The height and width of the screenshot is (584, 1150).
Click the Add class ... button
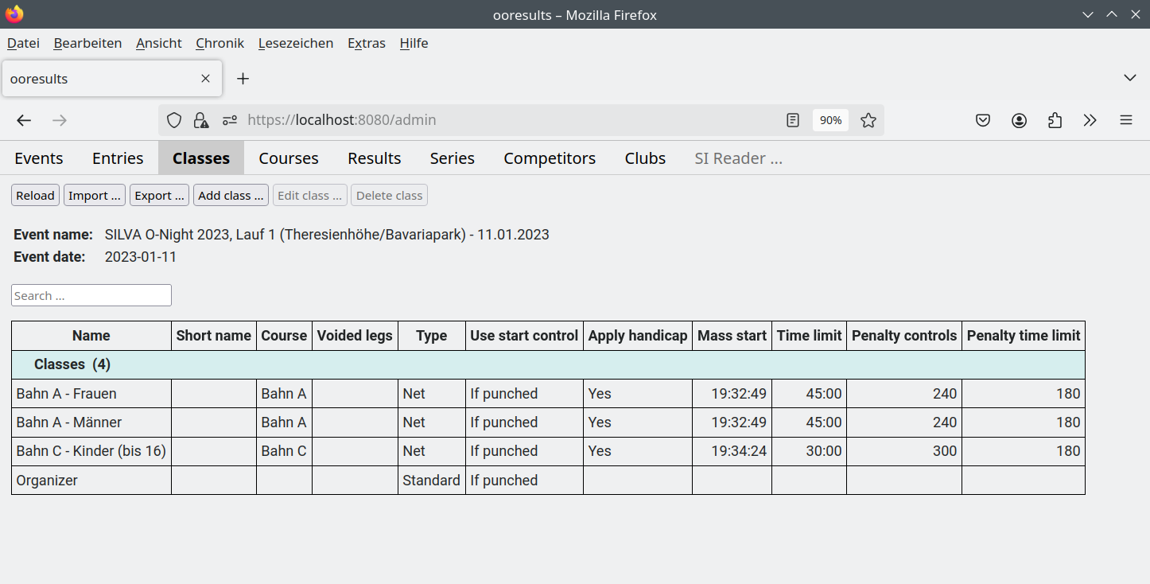[231, 196]
